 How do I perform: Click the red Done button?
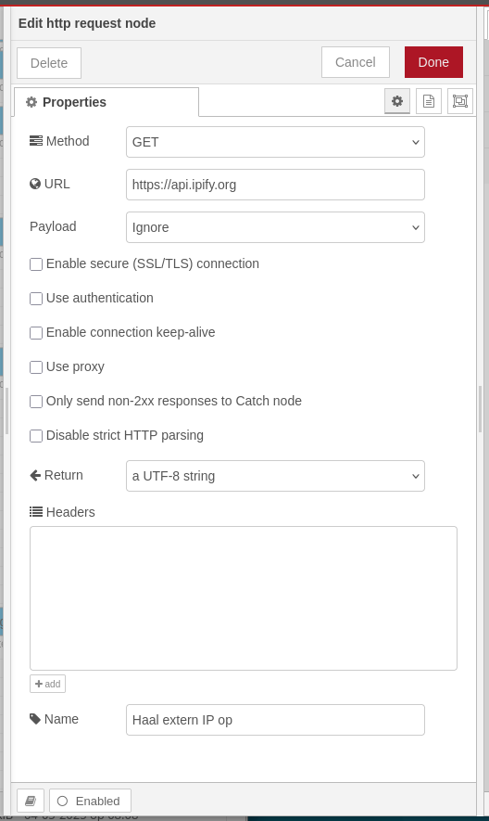pyautogui.click(x=433, y=62)
